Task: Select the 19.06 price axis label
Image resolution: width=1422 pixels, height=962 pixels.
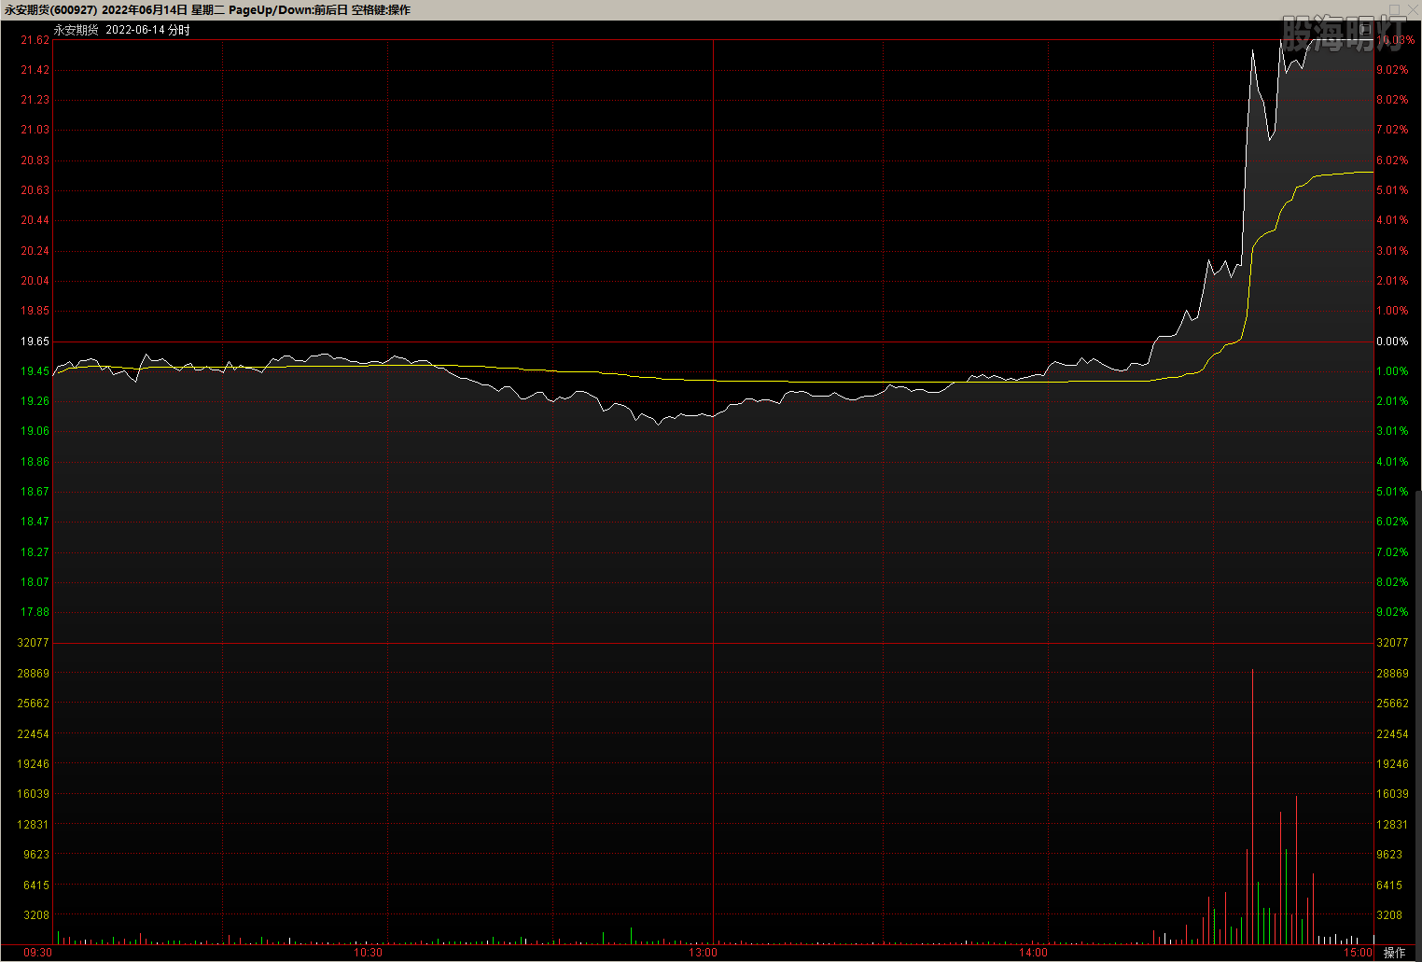Action: [x=35, y=431]
